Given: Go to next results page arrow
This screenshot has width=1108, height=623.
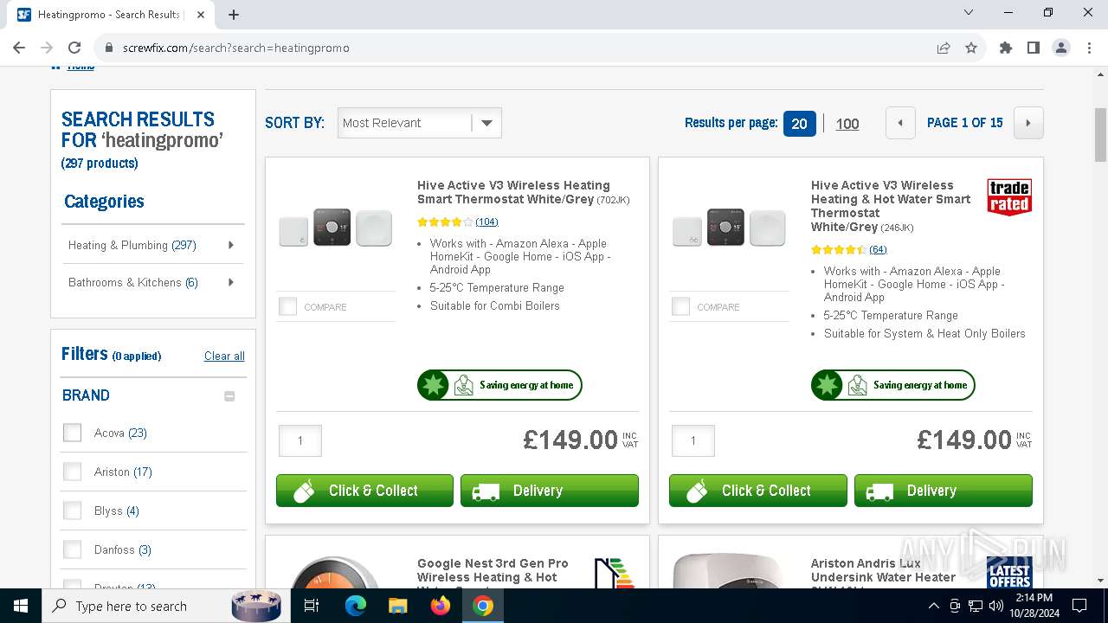Looking at the screenshot, I should pyautogui.click(x=1028, y=123).
